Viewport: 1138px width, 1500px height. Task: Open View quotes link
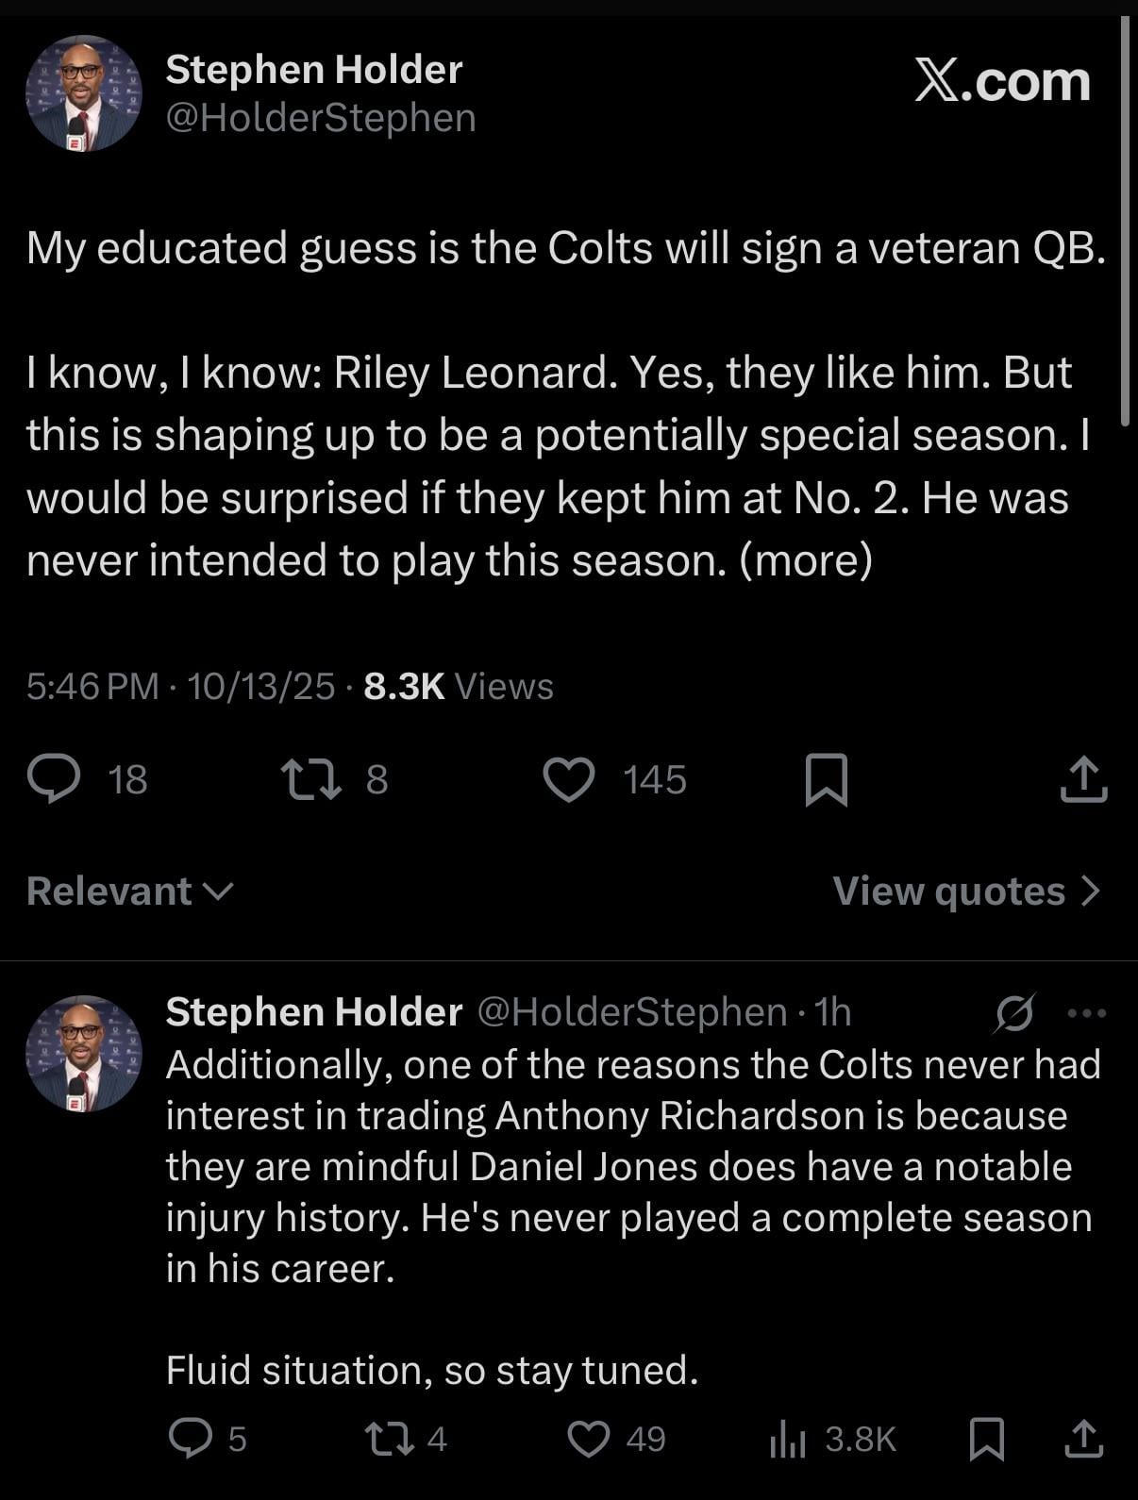966,891
